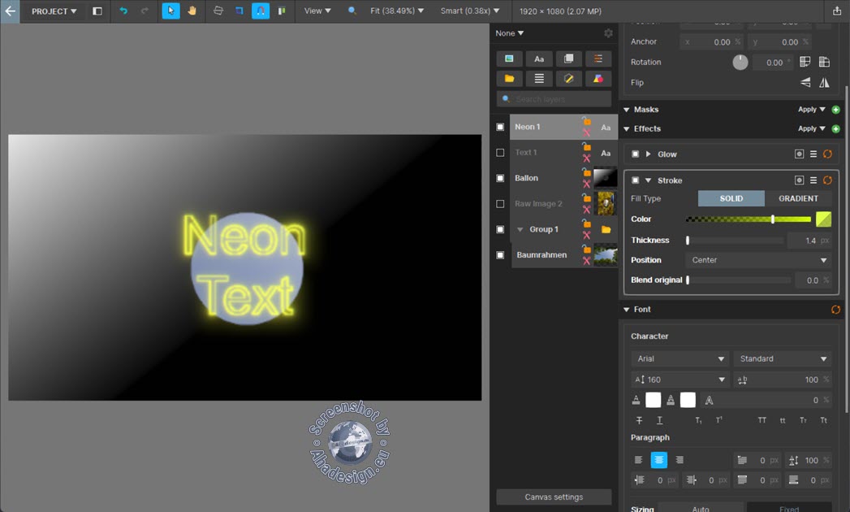Collapse the Stroke effect settings
850x512 pixels.
(648, 180)
